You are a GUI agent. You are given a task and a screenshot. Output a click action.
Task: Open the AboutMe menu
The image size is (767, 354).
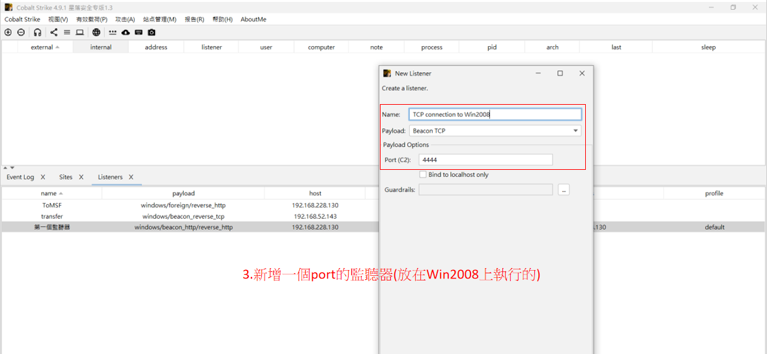253,20
